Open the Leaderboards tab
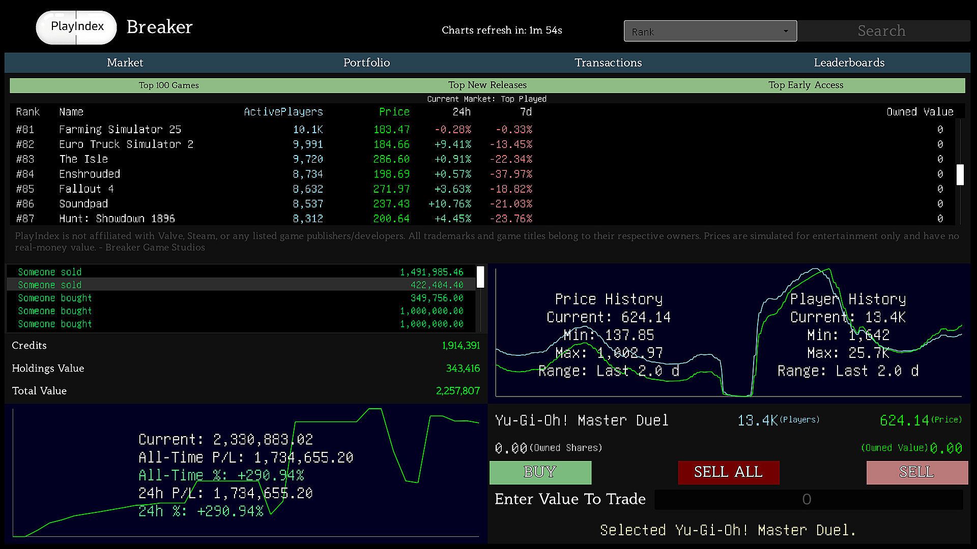The image size is (977, 549). [849, 63]
